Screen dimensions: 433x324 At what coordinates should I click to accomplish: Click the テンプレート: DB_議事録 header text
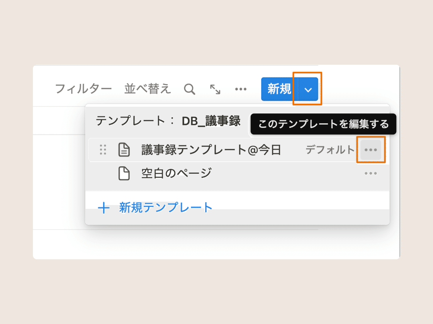point(168,121)
